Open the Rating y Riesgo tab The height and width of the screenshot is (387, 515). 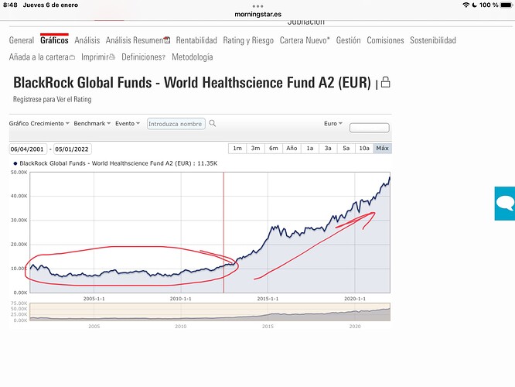(249, 40)
